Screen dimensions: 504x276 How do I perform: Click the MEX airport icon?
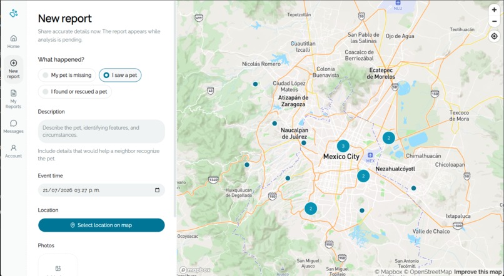(370, 155)
